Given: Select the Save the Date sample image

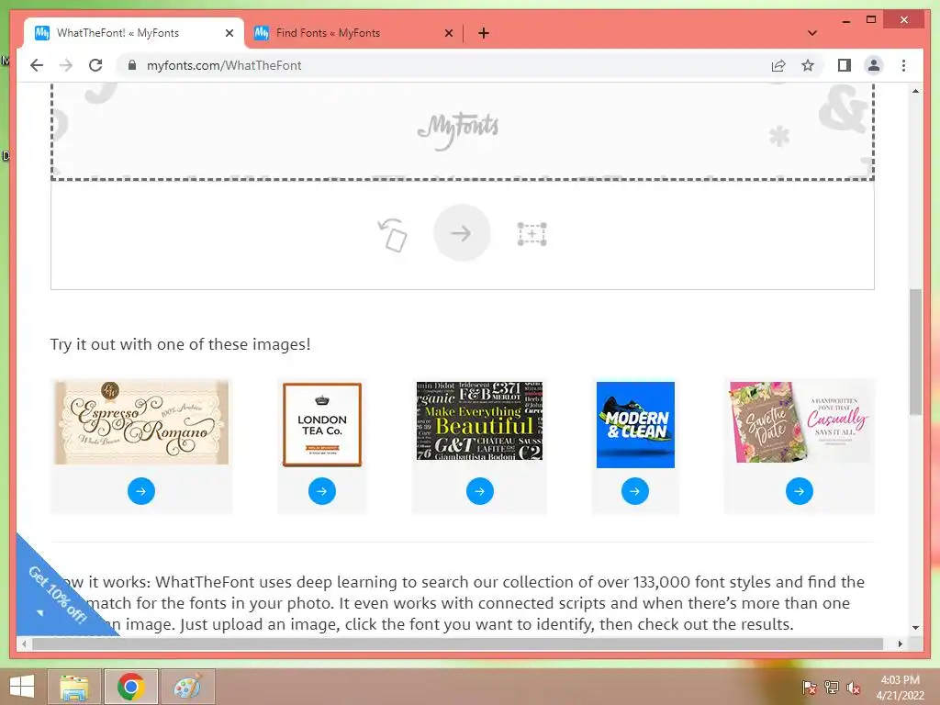Looking at the screenshot, I should click(x=800, y=422).
